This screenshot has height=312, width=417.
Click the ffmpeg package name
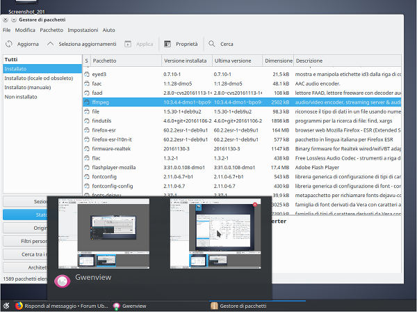pyautogui.click(x=100, y=102)
